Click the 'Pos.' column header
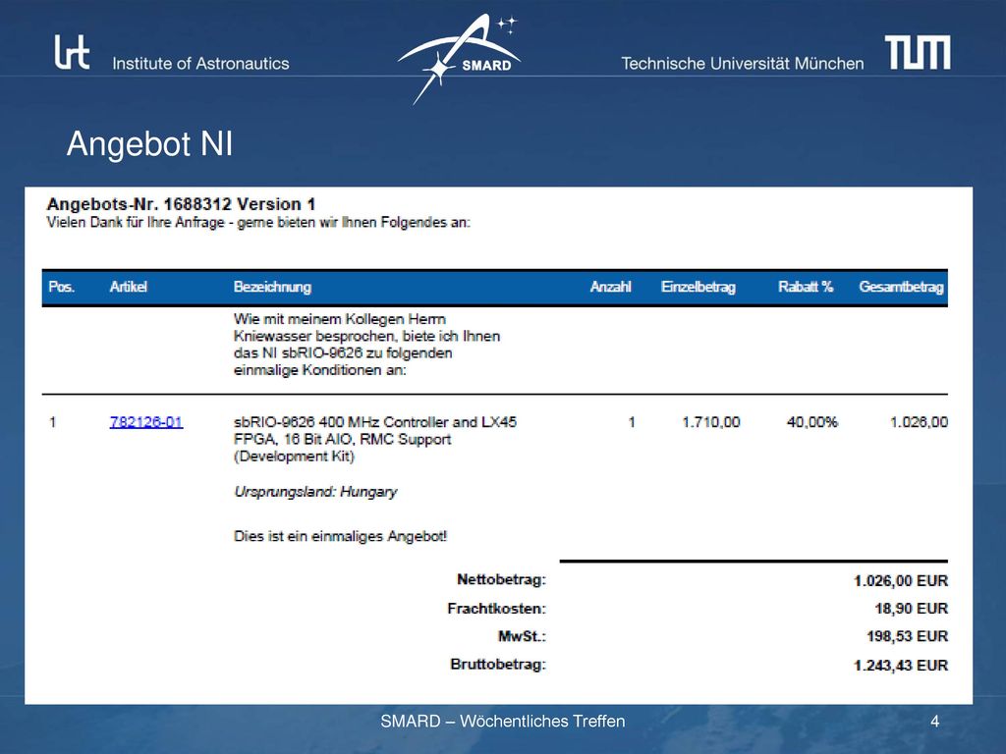 point(62,287)
